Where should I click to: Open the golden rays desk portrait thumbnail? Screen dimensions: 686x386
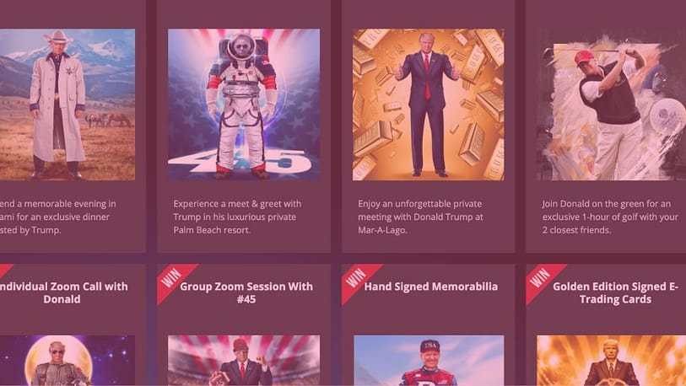(x=611, y=360)
